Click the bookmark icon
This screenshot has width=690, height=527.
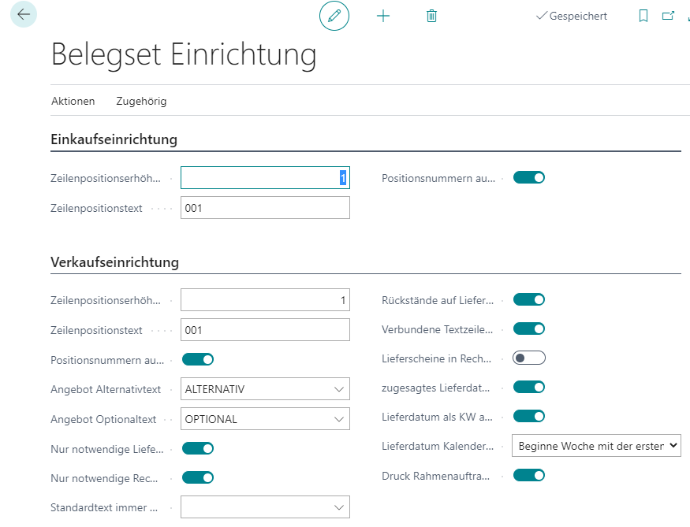point(643,16)
